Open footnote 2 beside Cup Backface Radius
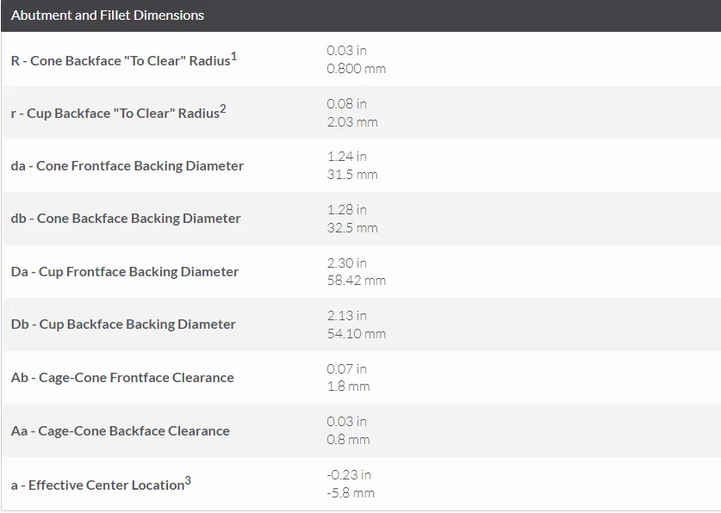721x513 pixels. pos(223,109)
